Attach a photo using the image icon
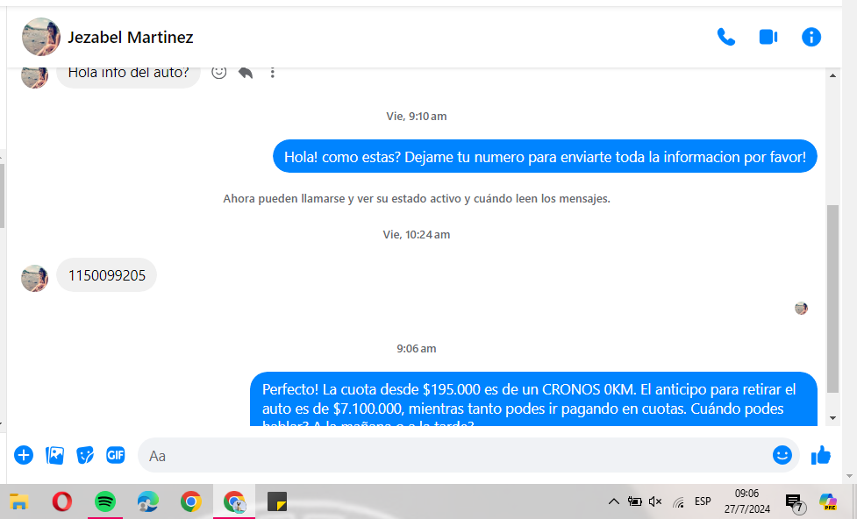The width and height of the screenshot is (857, 519). click(54, 455)
